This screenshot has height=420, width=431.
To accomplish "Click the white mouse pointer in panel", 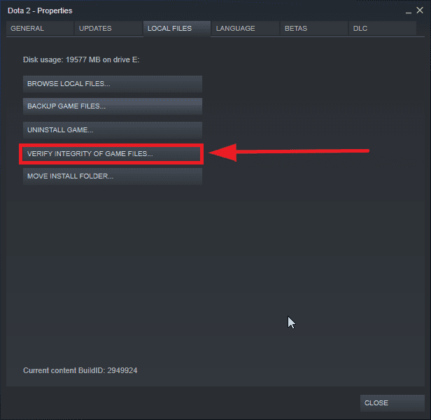I will (x=291, y=323).
